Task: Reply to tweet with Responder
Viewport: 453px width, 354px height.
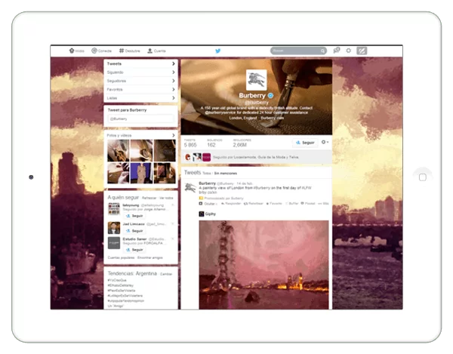Action: (x=231, y=204)
